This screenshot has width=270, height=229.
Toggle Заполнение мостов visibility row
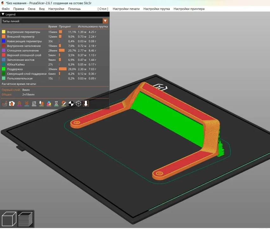(x=55, y=60)
